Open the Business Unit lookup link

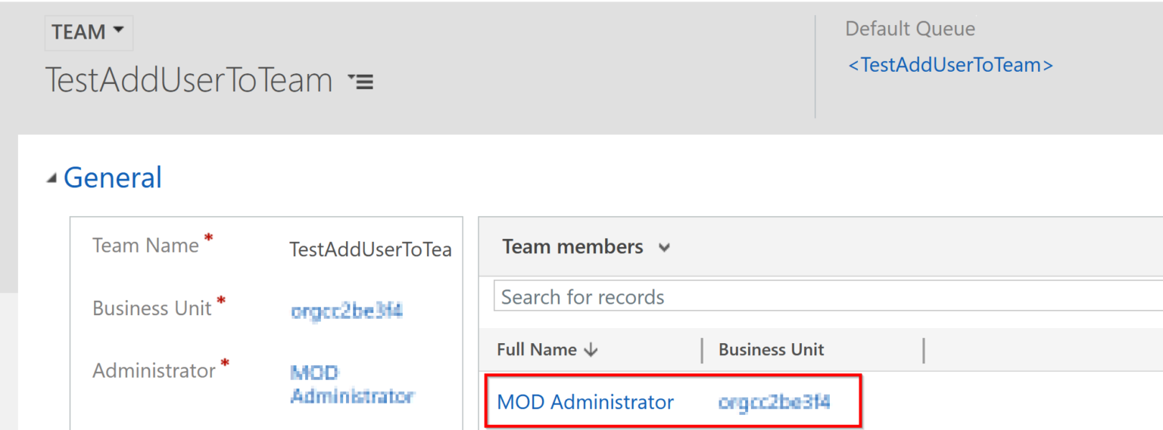347,311
